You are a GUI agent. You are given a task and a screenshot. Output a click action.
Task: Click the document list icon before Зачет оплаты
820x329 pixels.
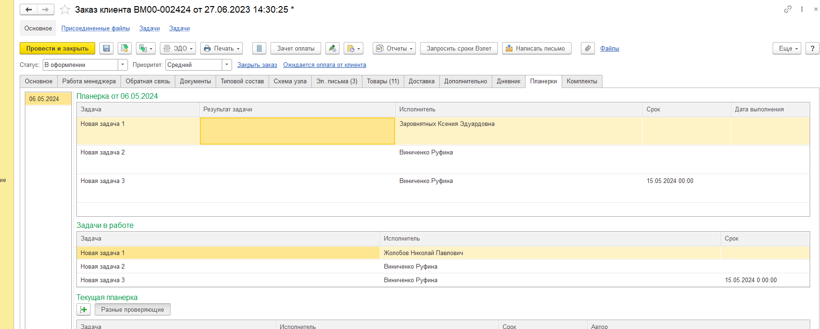click(259, 48)
